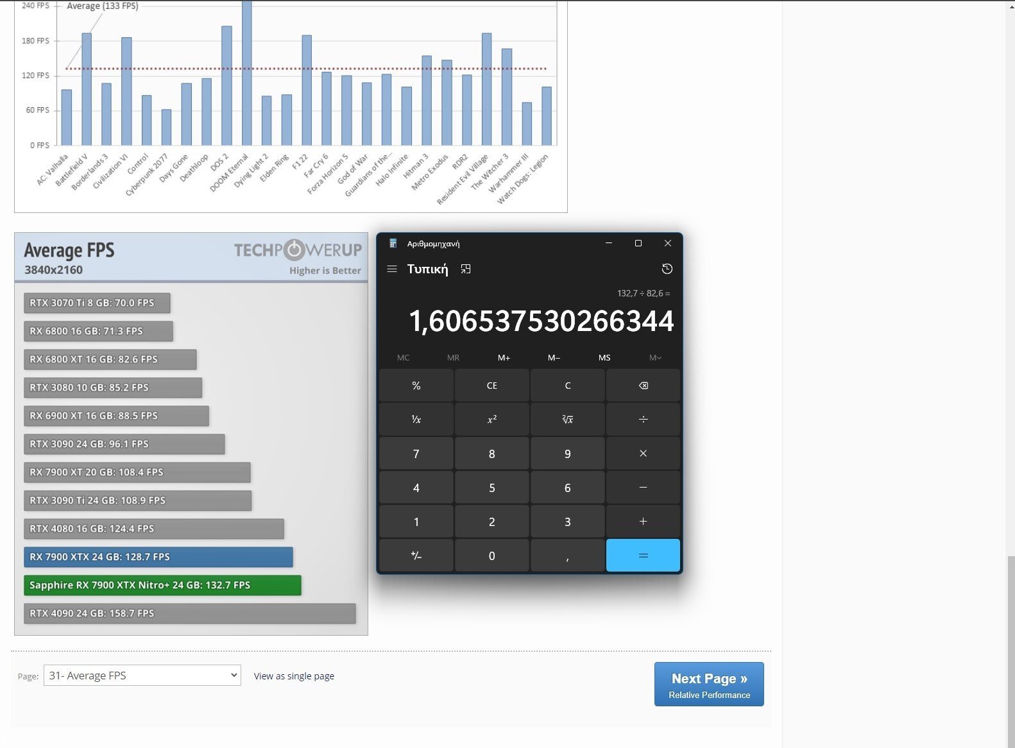Viewport: 1015px width, 748px height.
Task: Click the M– memory subtract button
Action: (554, 358)
